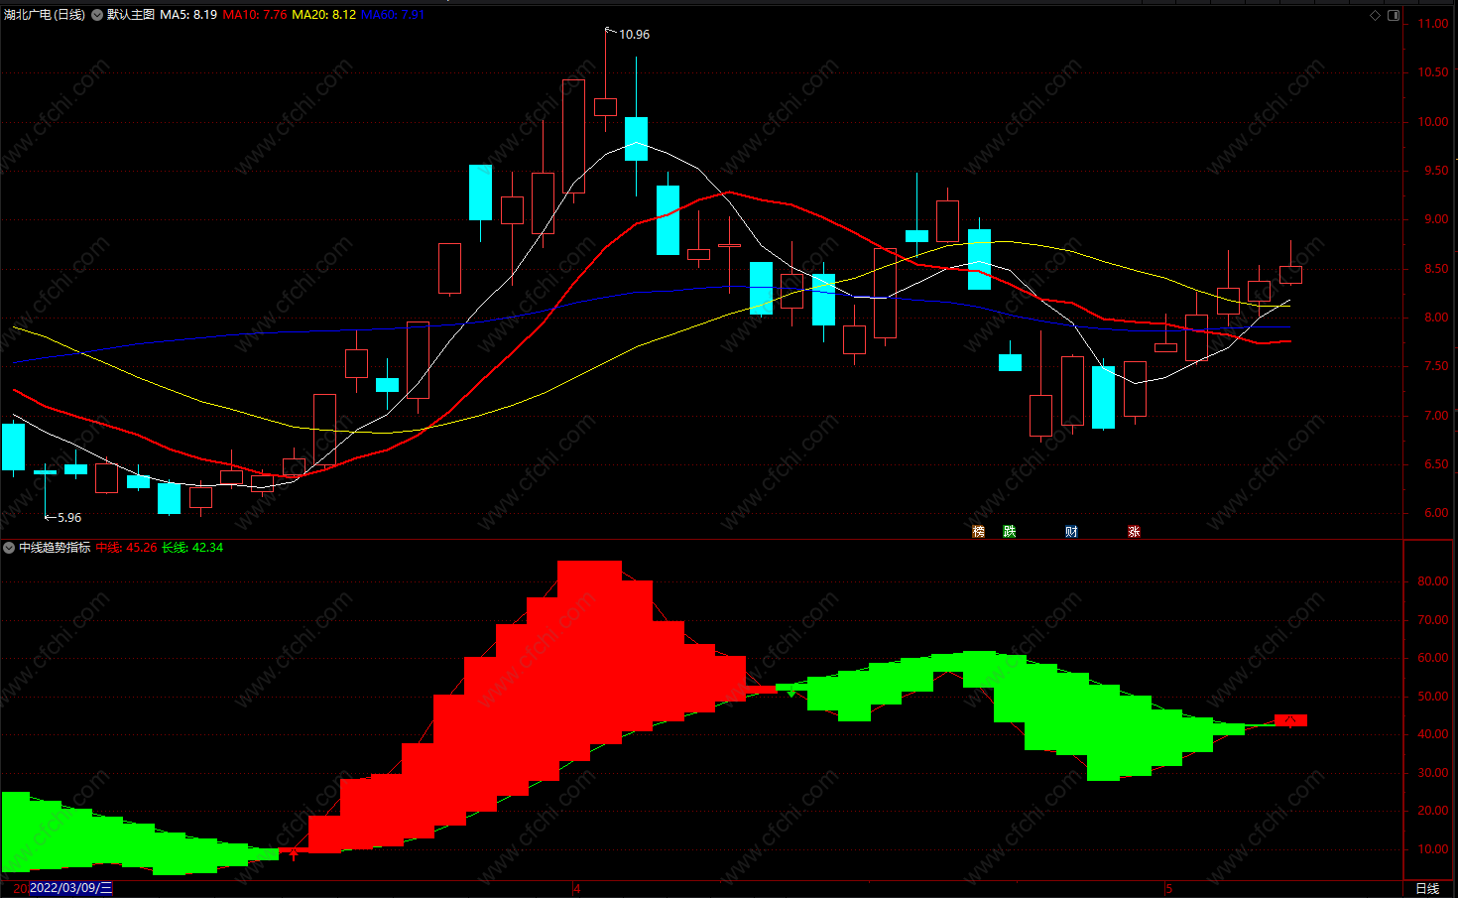Click the 10.00 price axis label
This screenshot has width=1458, height=898.
click(1432, 122)
